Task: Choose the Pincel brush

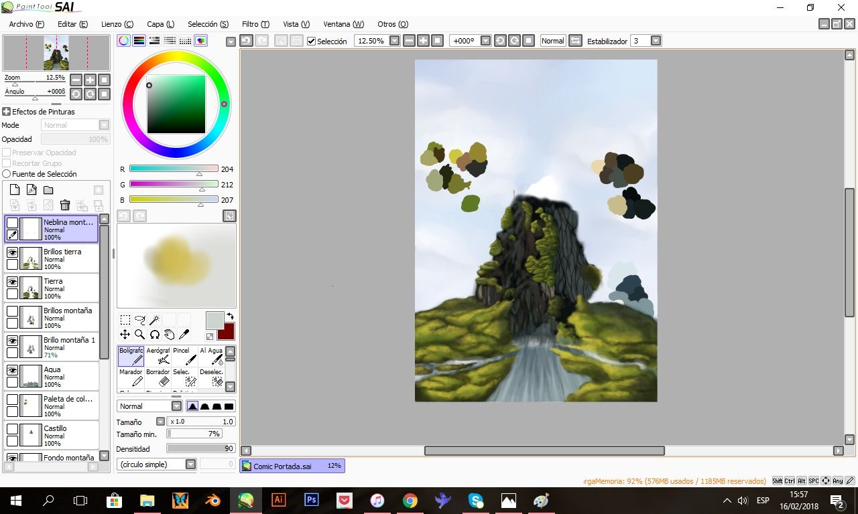Action: [x=185, y=356]
